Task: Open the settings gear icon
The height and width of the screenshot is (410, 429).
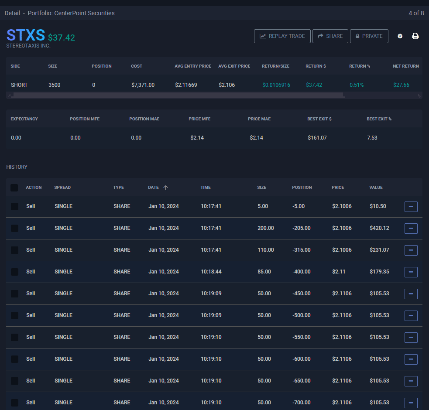Action: coord(400,36)
